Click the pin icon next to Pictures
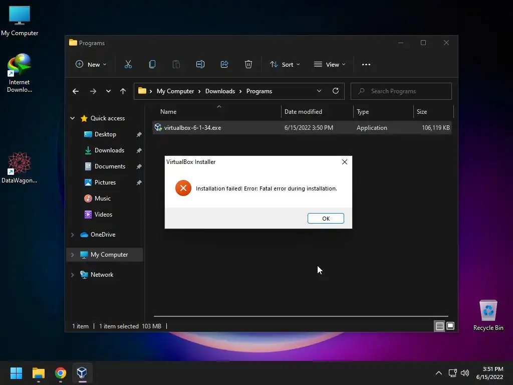The image size is (513, 385). [x=139, y=182]
